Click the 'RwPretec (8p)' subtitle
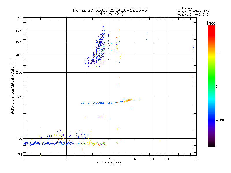231x173 pixels. point(109,14)
